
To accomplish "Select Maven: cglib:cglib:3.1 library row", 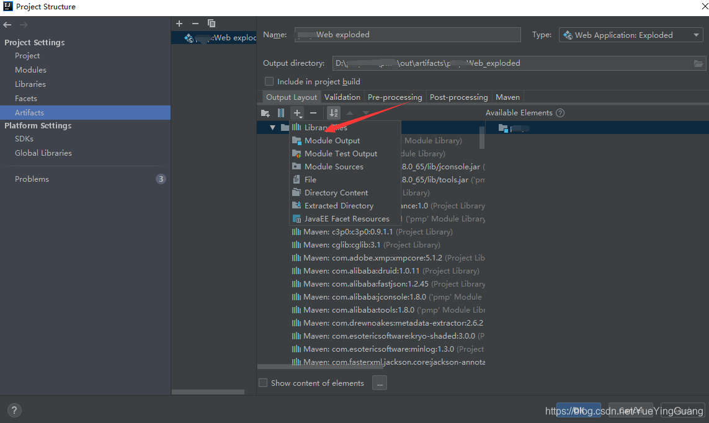I will coord(366,245).
